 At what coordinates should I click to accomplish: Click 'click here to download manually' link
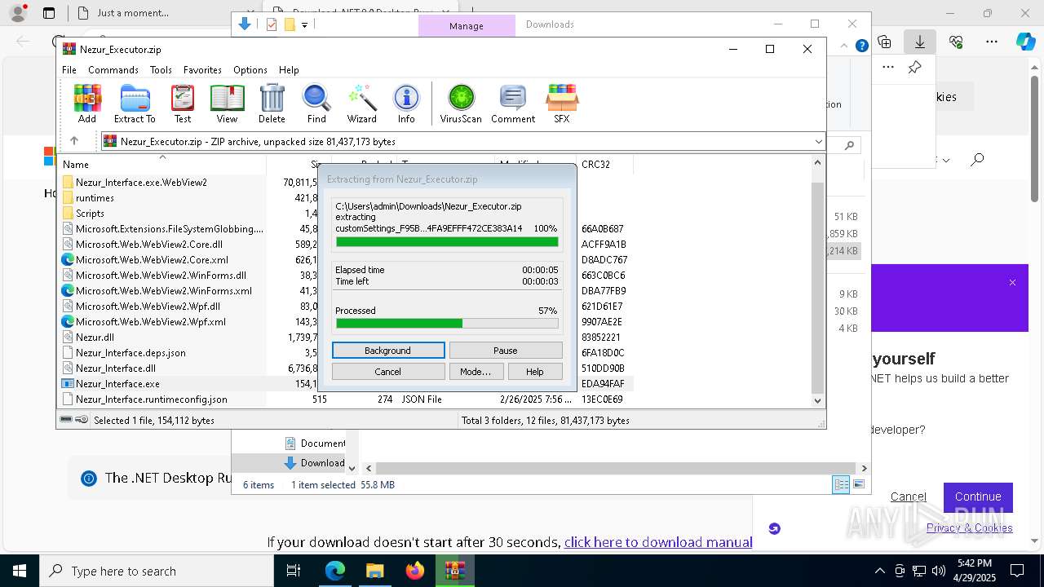click(x=658, y=542)
